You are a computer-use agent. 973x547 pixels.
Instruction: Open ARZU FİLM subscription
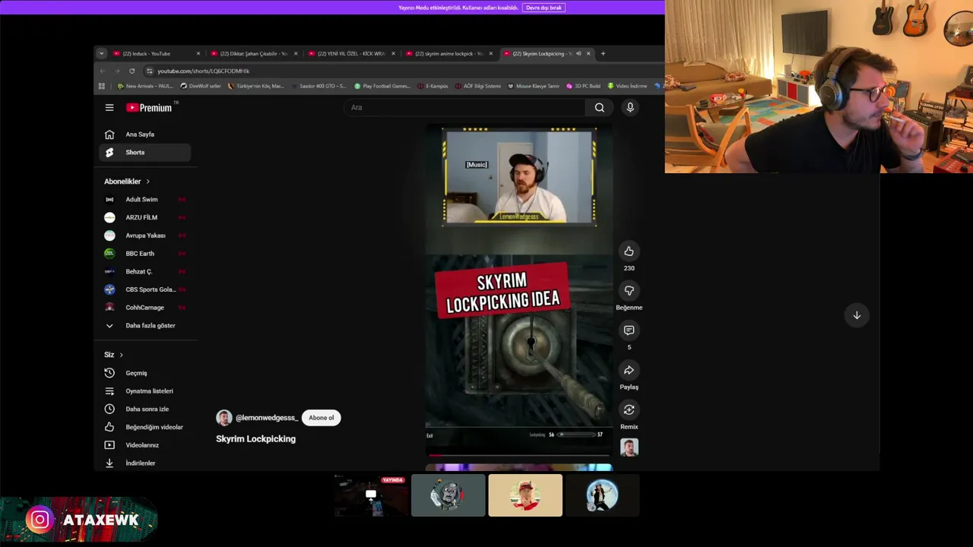[x=144, y=217]
